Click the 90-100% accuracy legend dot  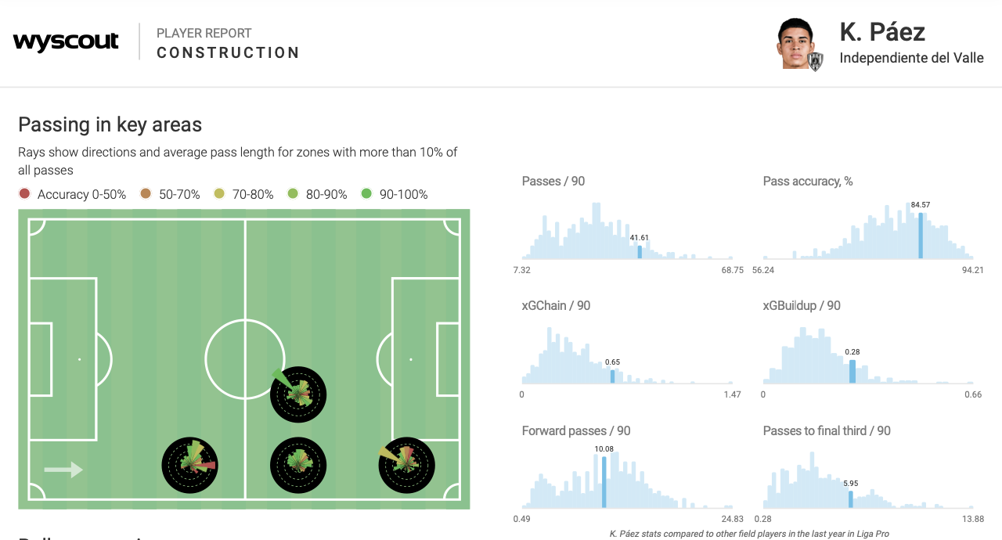(x=366, y=194)
